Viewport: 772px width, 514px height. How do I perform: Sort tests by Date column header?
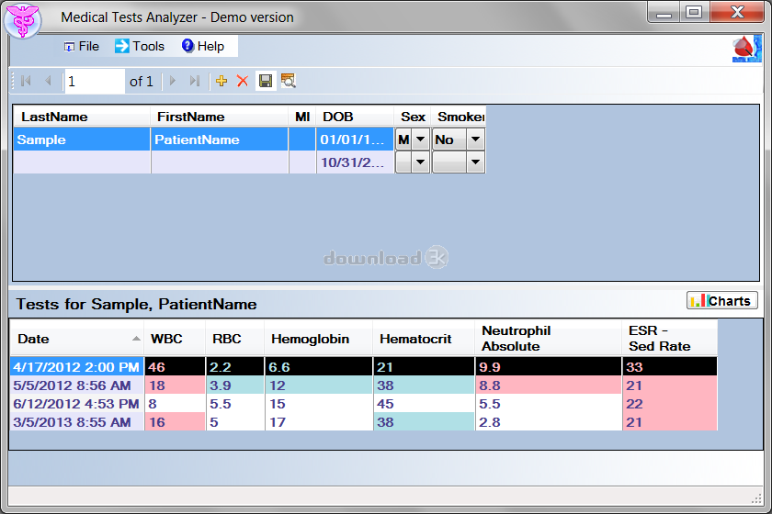[76, 339]
